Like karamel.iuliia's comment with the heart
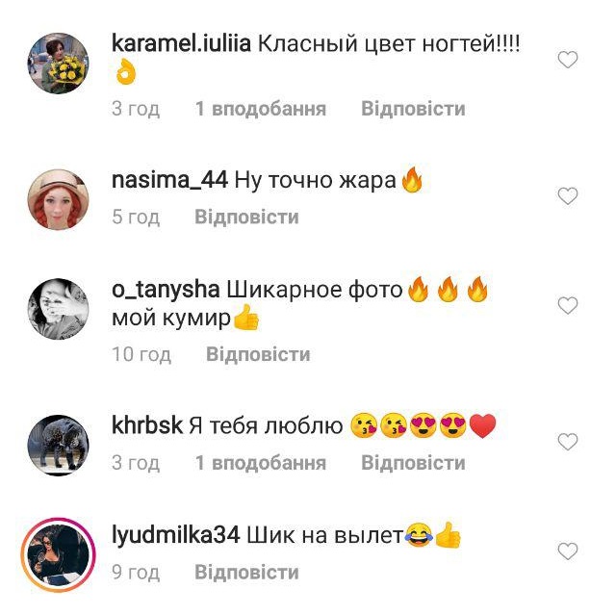616x615 pixels. [x=568, y=60]
